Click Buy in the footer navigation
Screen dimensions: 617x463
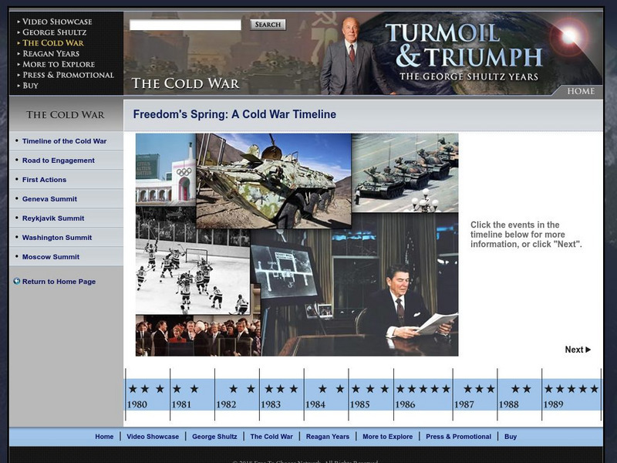(x=511, y=437)
